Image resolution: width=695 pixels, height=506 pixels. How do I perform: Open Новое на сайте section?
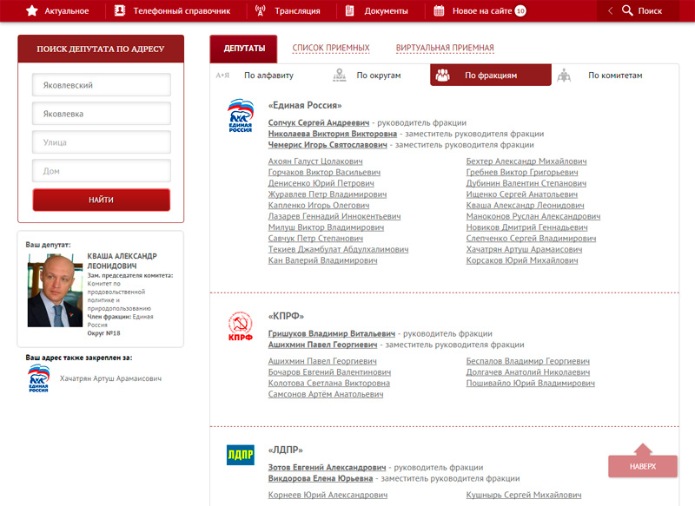coord(482,10)
